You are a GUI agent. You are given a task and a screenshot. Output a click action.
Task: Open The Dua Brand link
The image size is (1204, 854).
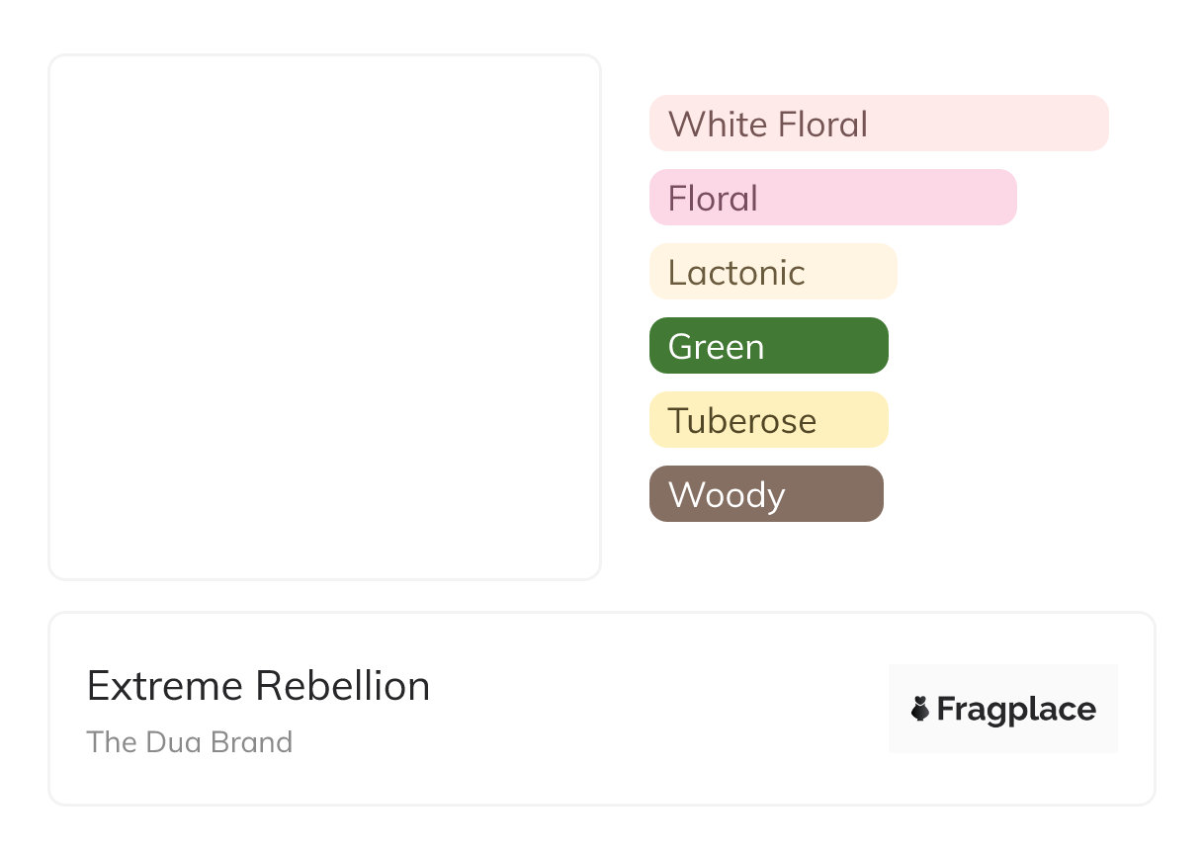click(189, 741)
